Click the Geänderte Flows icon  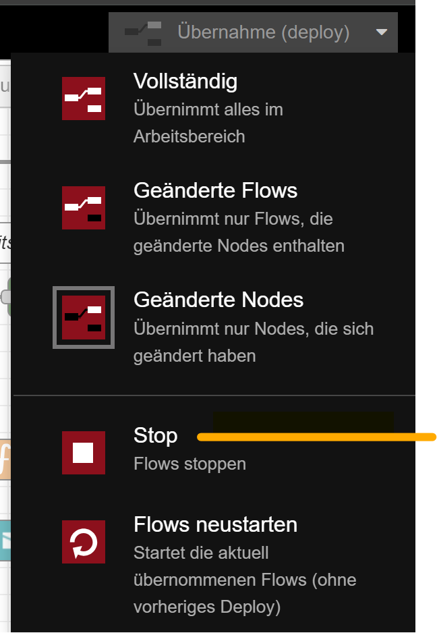point(84,207)
